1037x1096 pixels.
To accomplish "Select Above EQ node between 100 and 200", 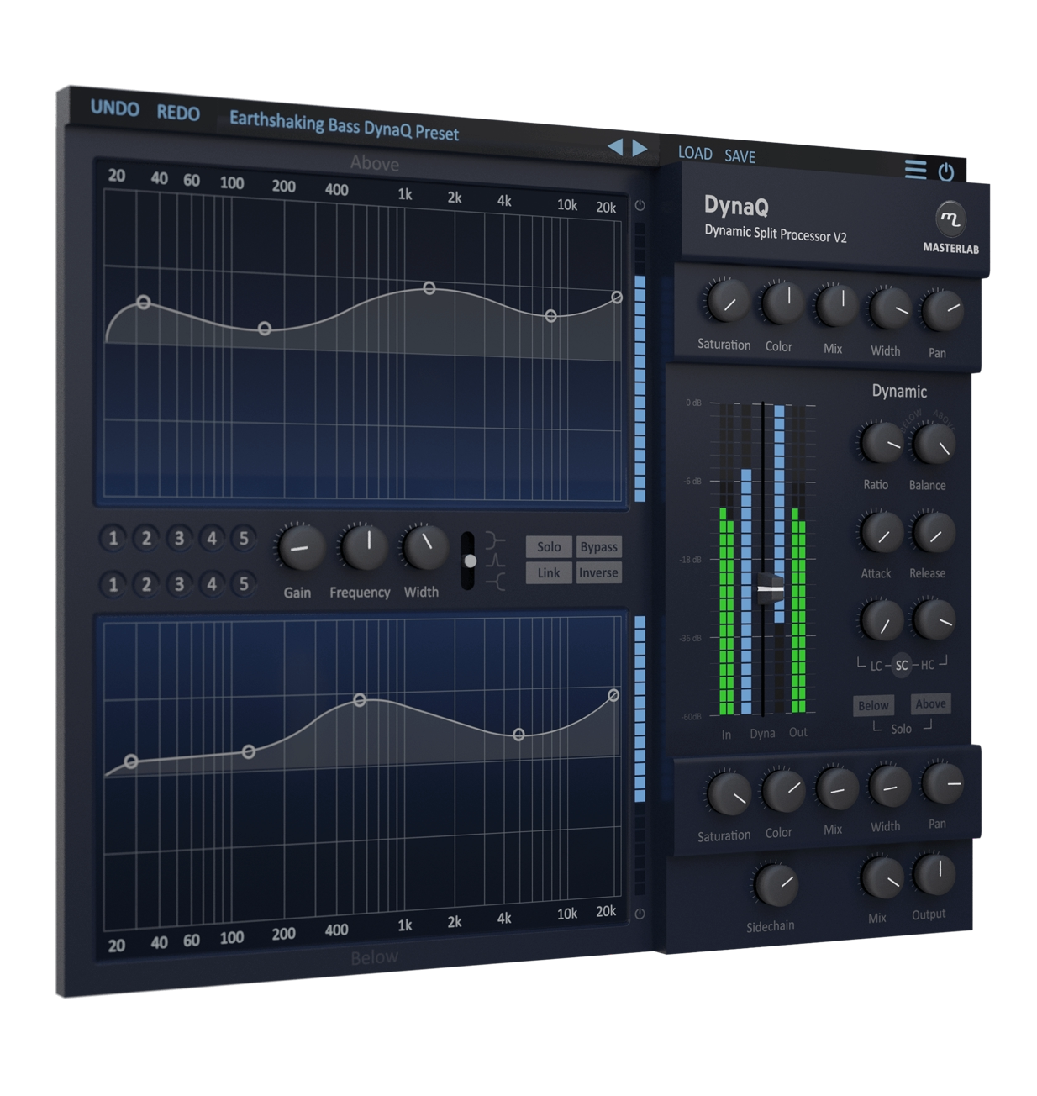I will [x=265, y=329].
